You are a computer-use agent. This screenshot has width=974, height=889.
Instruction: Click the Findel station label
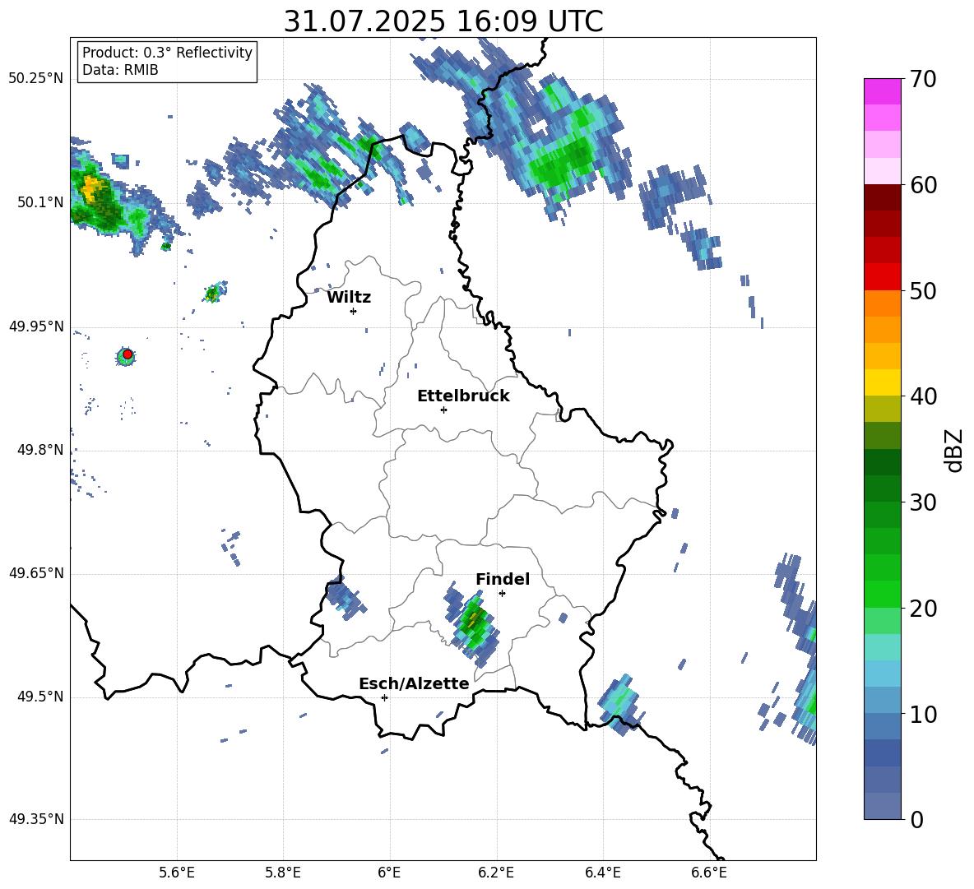503,579
